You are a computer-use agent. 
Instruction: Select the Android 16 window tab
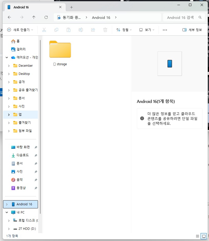(x=35, y=7)
